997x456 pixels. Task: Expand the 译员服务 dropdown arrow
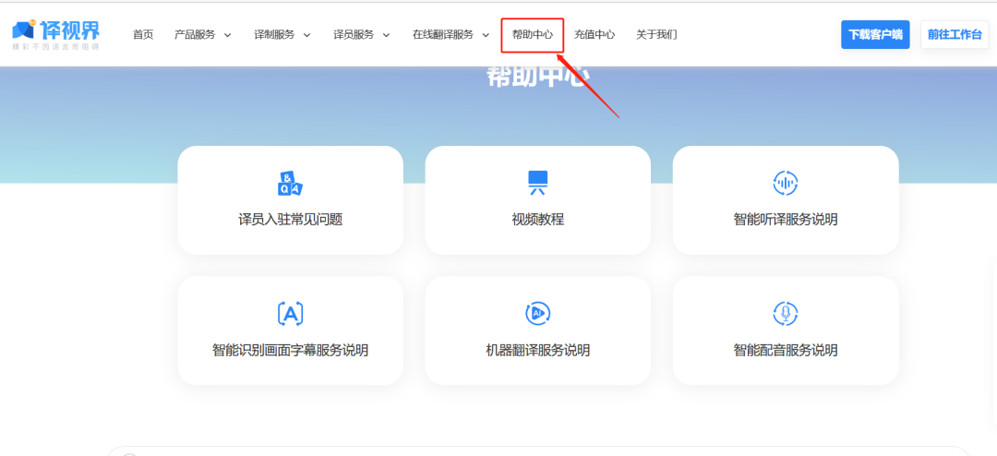pos(386,35)
